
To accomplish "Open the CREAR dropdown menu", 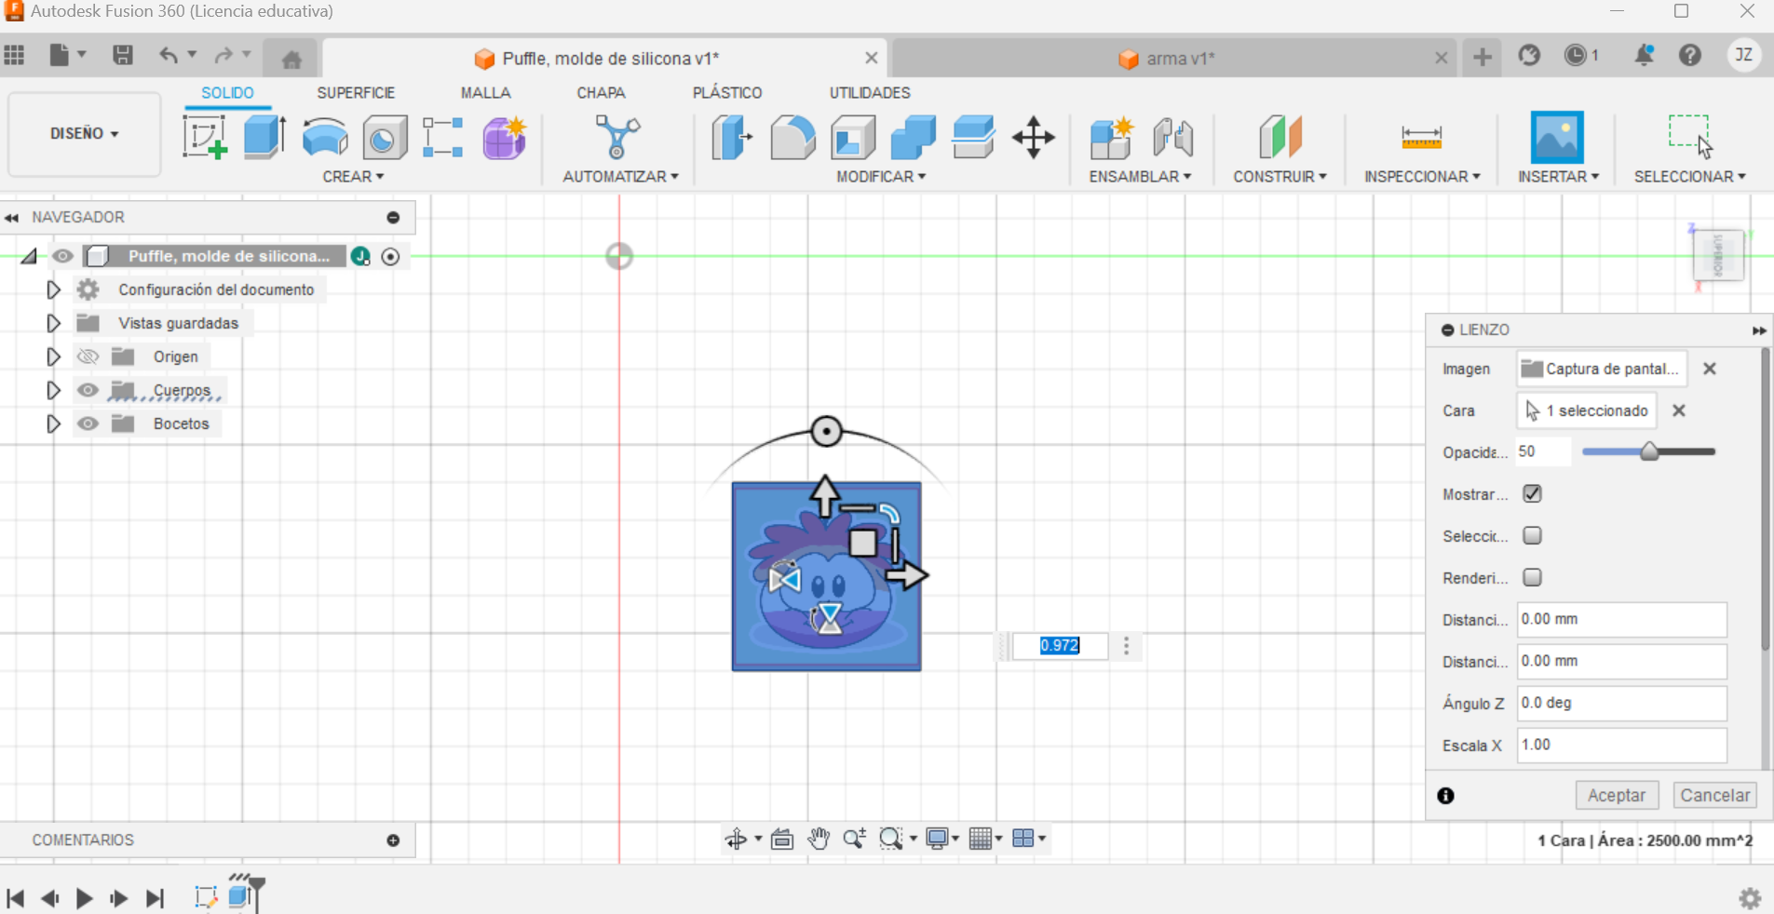I will coord(353,176).
